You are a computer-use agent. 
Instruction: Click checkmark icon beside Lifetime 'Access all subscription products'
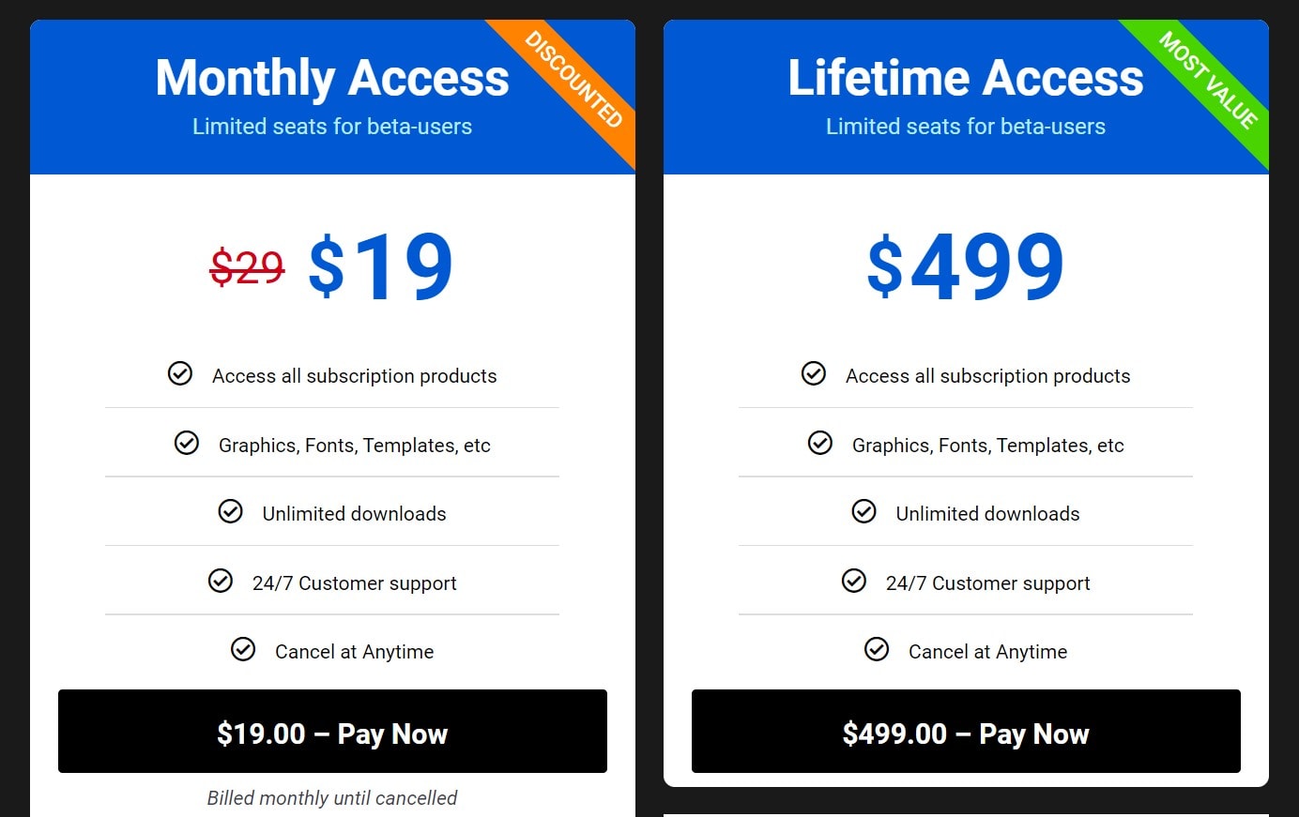point(814,373)
